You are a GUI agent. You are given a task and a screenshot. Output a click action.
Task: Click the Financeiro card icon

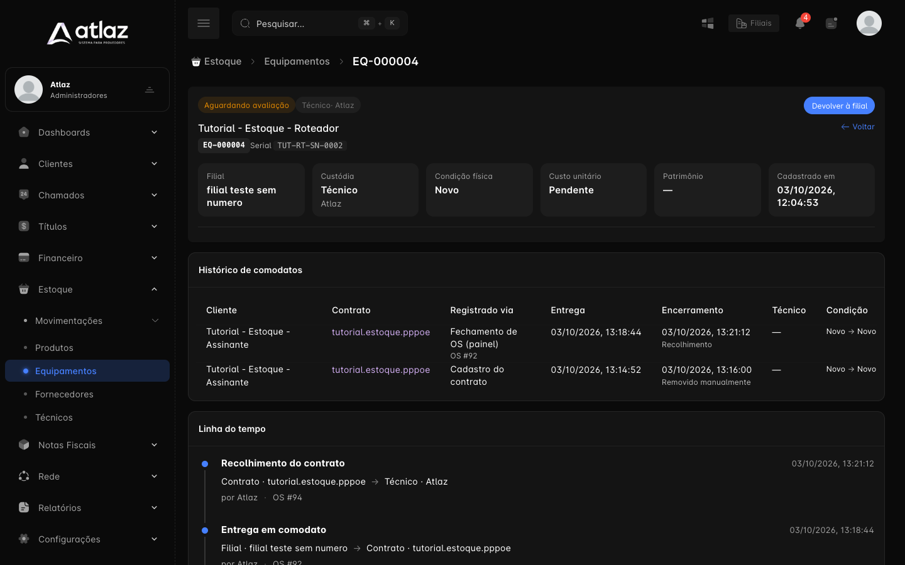(24, 257)
